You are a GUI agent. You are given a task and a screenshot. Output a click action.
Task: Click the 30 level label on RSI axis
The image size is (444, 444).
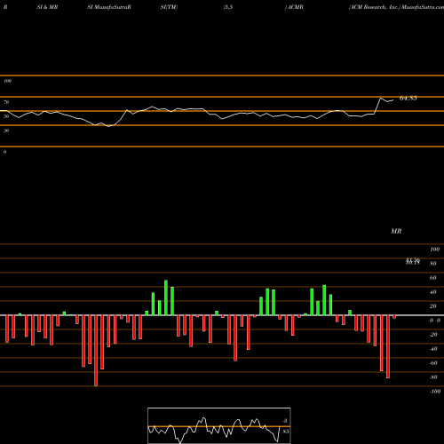pos(6,131)
